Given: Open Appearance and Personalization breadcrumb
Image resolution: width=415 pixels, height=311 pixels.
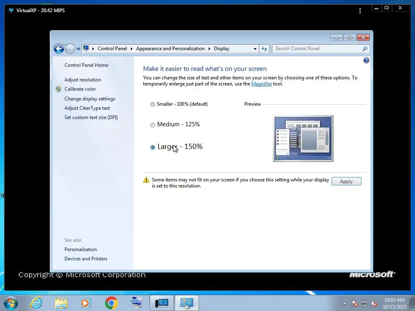Looking at the screenshot, I should point(170,49).
